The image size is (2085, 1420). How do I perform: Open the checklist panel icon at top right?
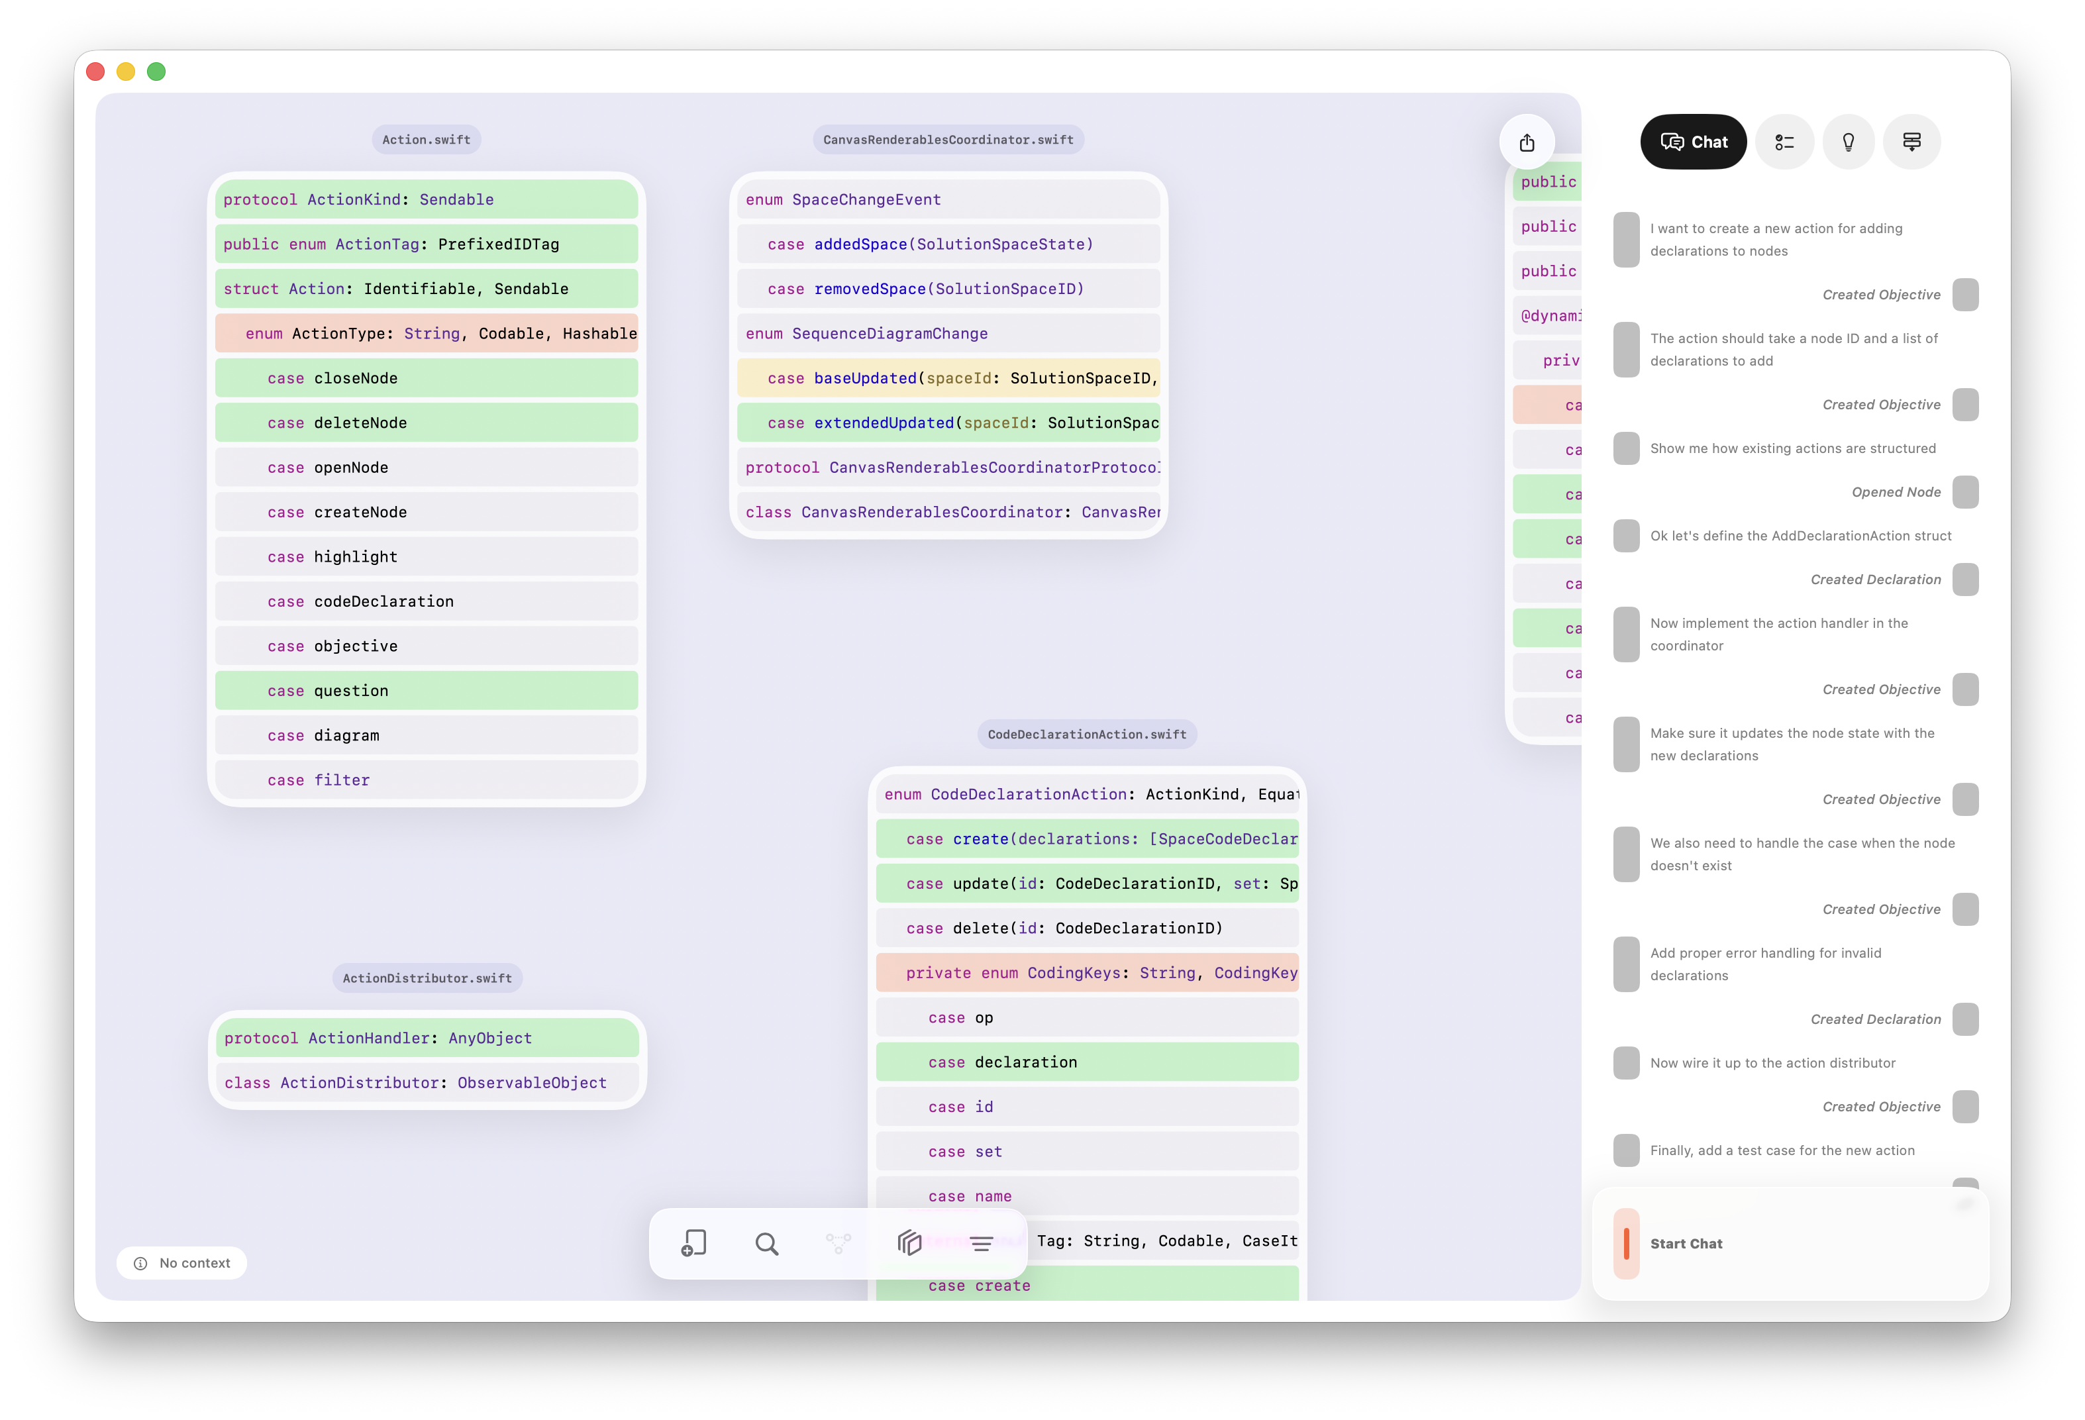click(x=1786, y=141)
